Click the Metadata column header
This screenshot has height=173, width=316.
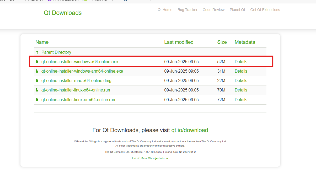pyautogui.click(x=245, y=42)
